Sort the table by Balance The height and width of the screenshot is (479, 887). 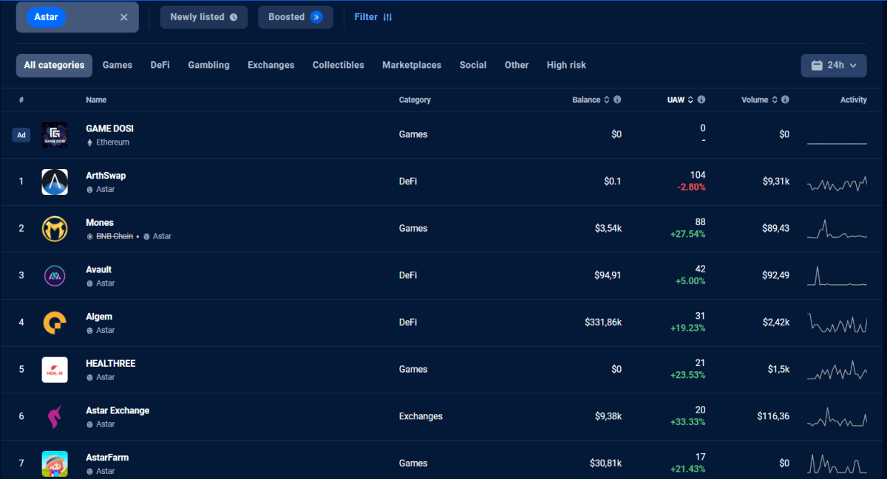pyautogui.click(x=591, y=100)
